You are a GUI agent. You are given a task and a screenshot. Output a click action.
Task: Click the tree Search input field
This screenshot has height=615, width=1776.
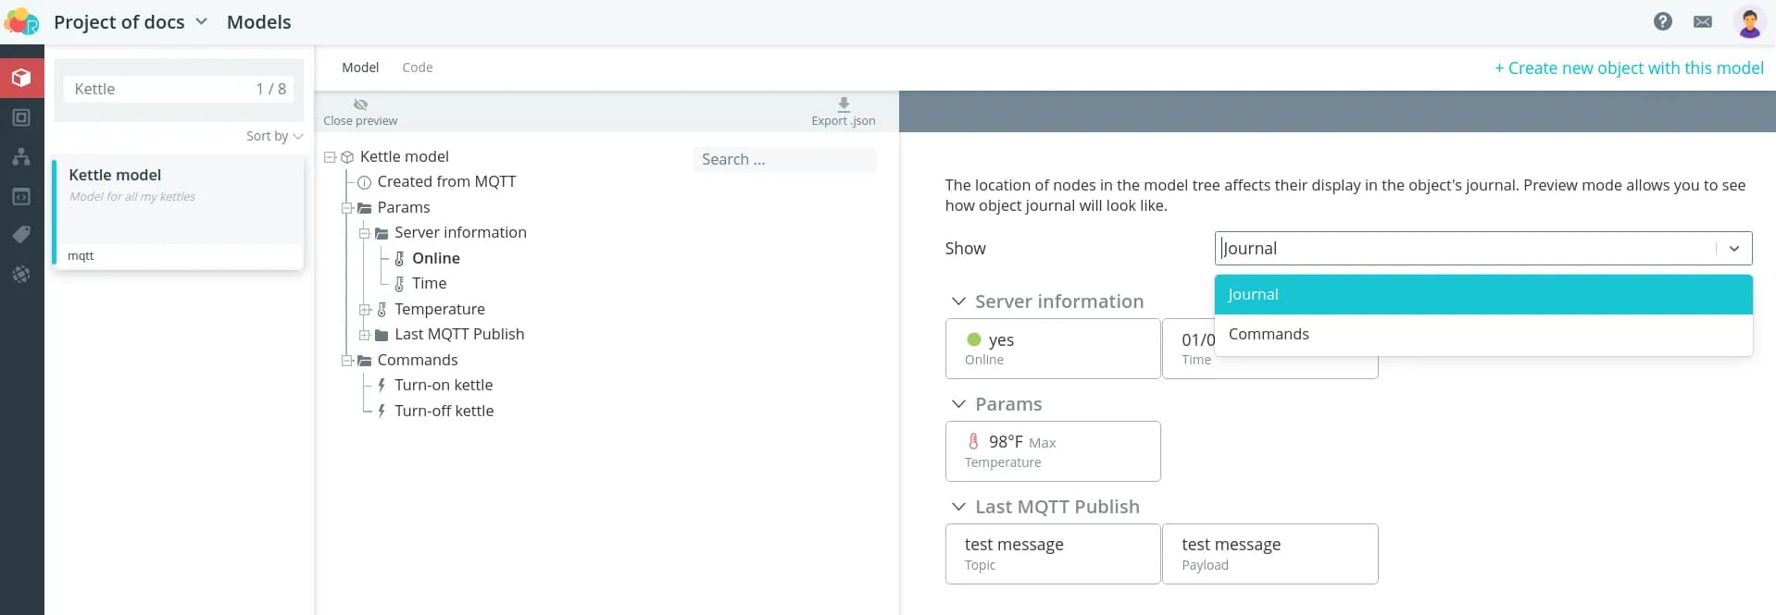tap(783, 159)
